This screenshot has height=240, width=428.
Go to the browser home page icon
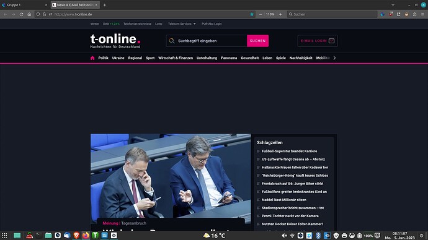coord(29,14)
